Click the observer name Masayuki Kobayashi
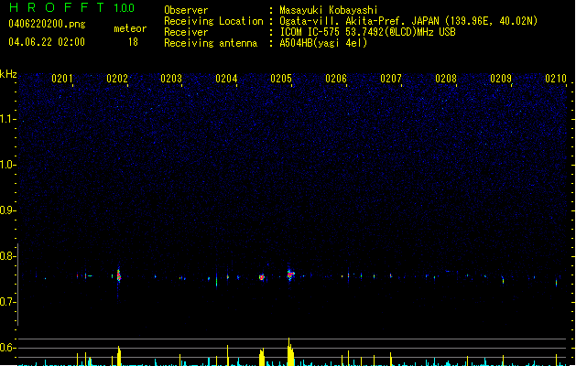The height and width of the screenshot is (366, 576). [329, 10]
